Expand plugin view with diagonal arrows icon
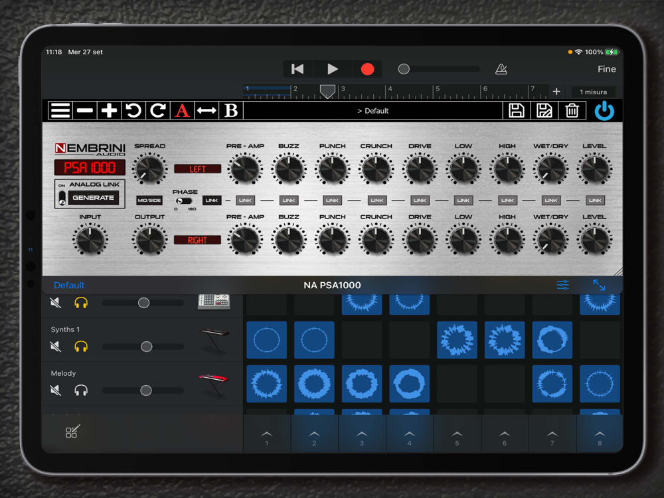 599,285
